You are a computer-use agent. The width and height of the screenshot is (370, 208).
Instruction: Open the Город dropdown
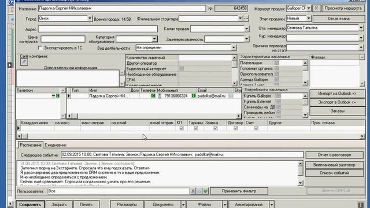tap(90, 18)
